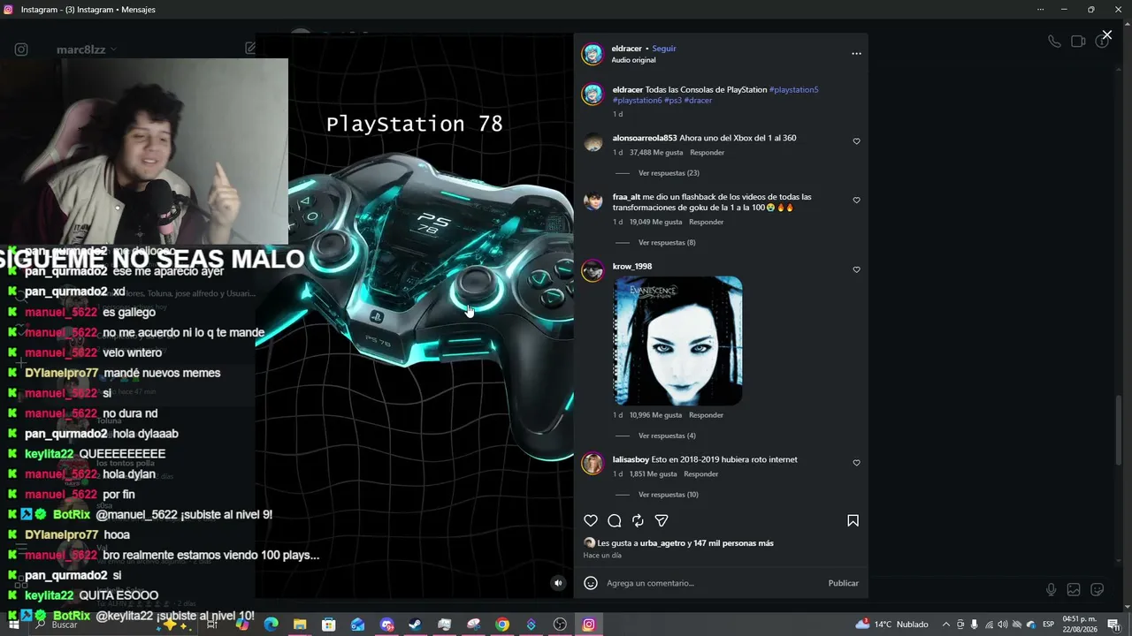The height and width of the screenshot is (636, 1132).
Task: Open the Windows Start menu
Action: pos(14,625)
